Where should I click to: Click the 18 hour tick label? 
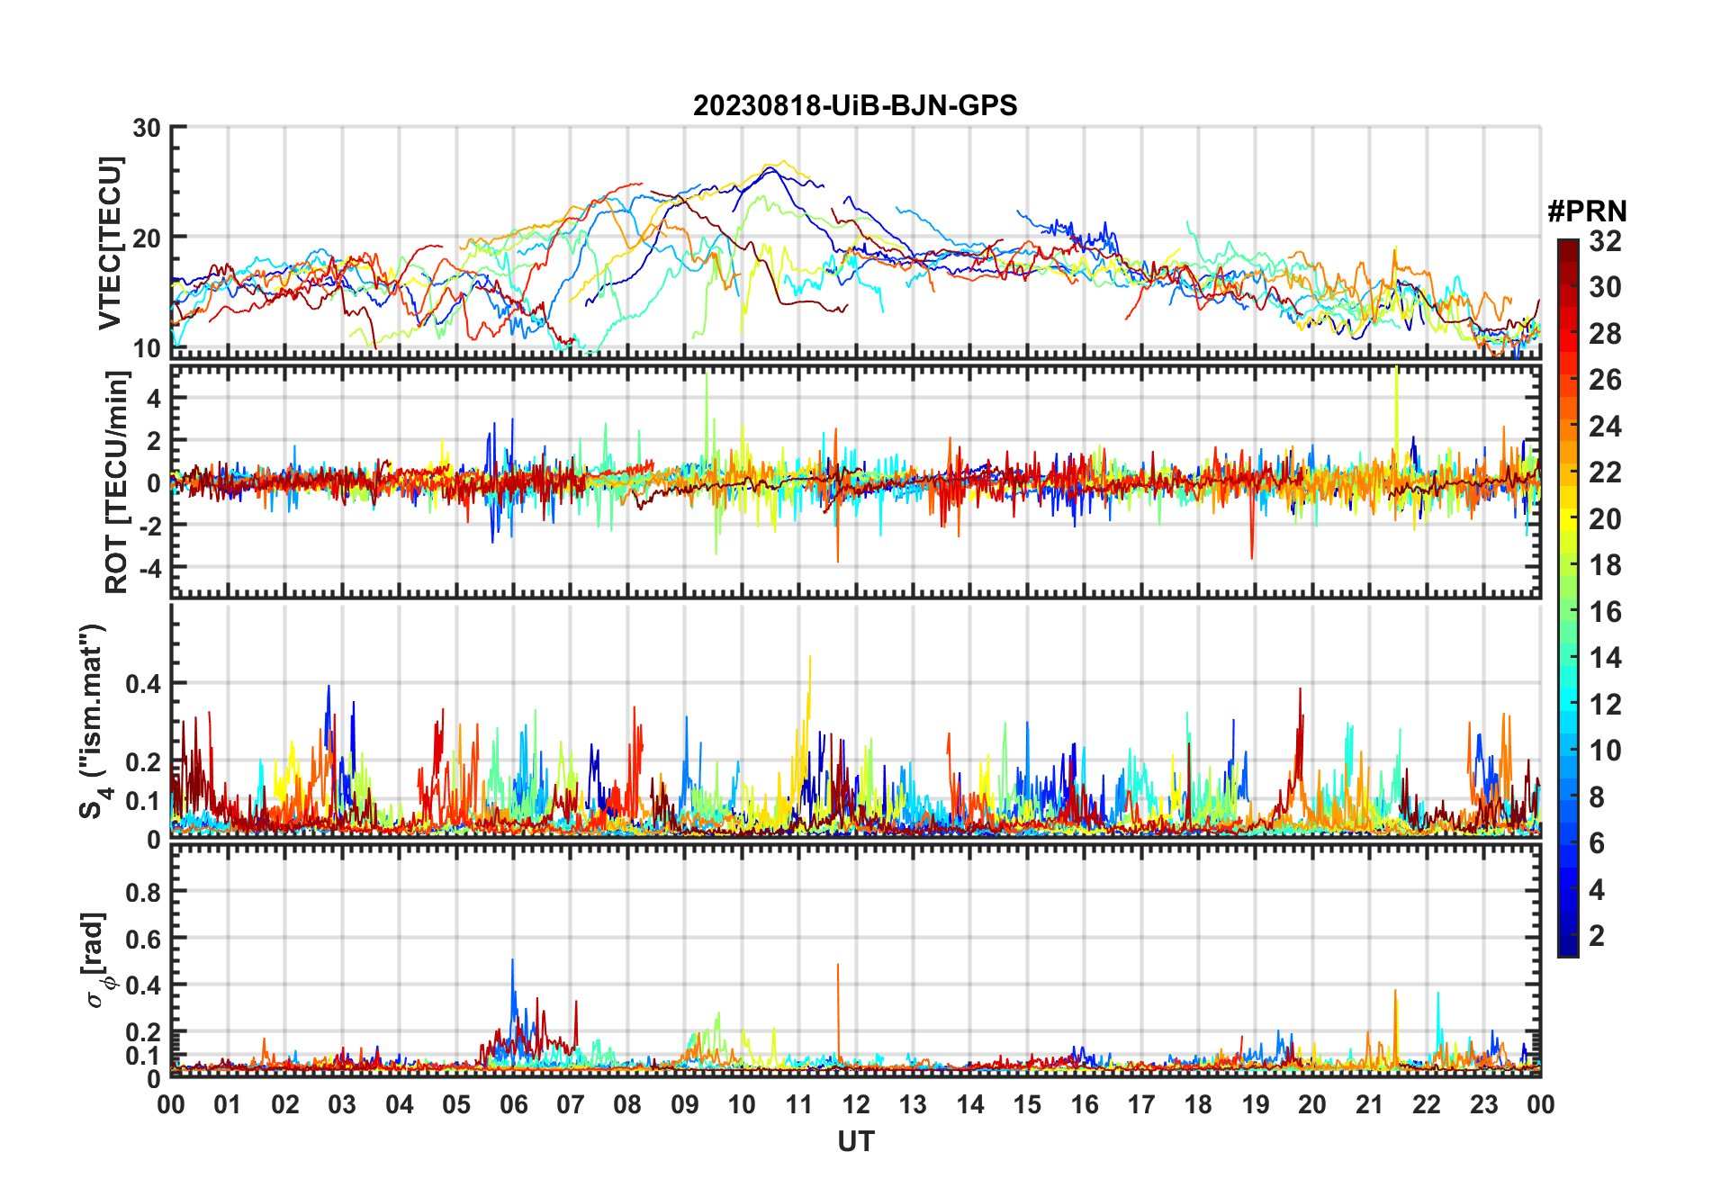click(x=1198, y=1104)
